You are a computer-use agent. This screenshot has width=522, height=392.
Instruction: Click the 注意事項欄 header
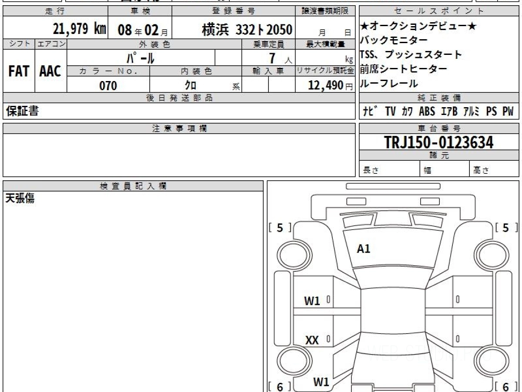(179, 128)
